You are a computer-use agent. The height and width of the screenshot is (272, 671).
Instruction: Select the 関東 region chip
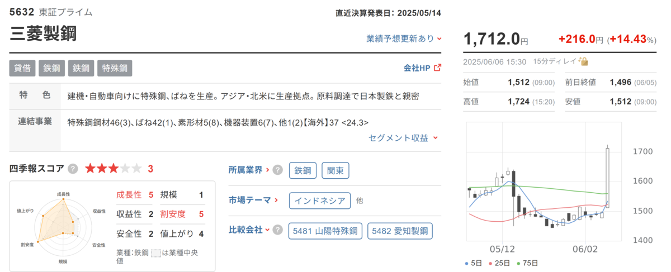[335, 170]
